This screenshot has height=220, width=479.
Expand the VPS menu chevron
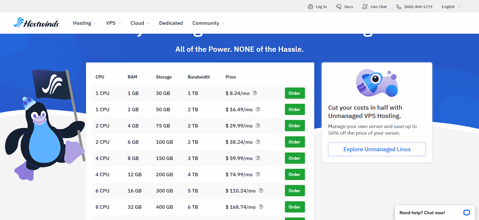click(120, 23)
